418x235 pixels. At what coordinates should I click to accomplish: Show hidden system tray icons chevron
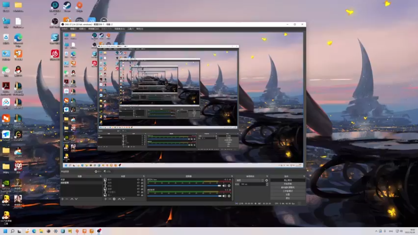pyautogui.click(x=376, y=231)
